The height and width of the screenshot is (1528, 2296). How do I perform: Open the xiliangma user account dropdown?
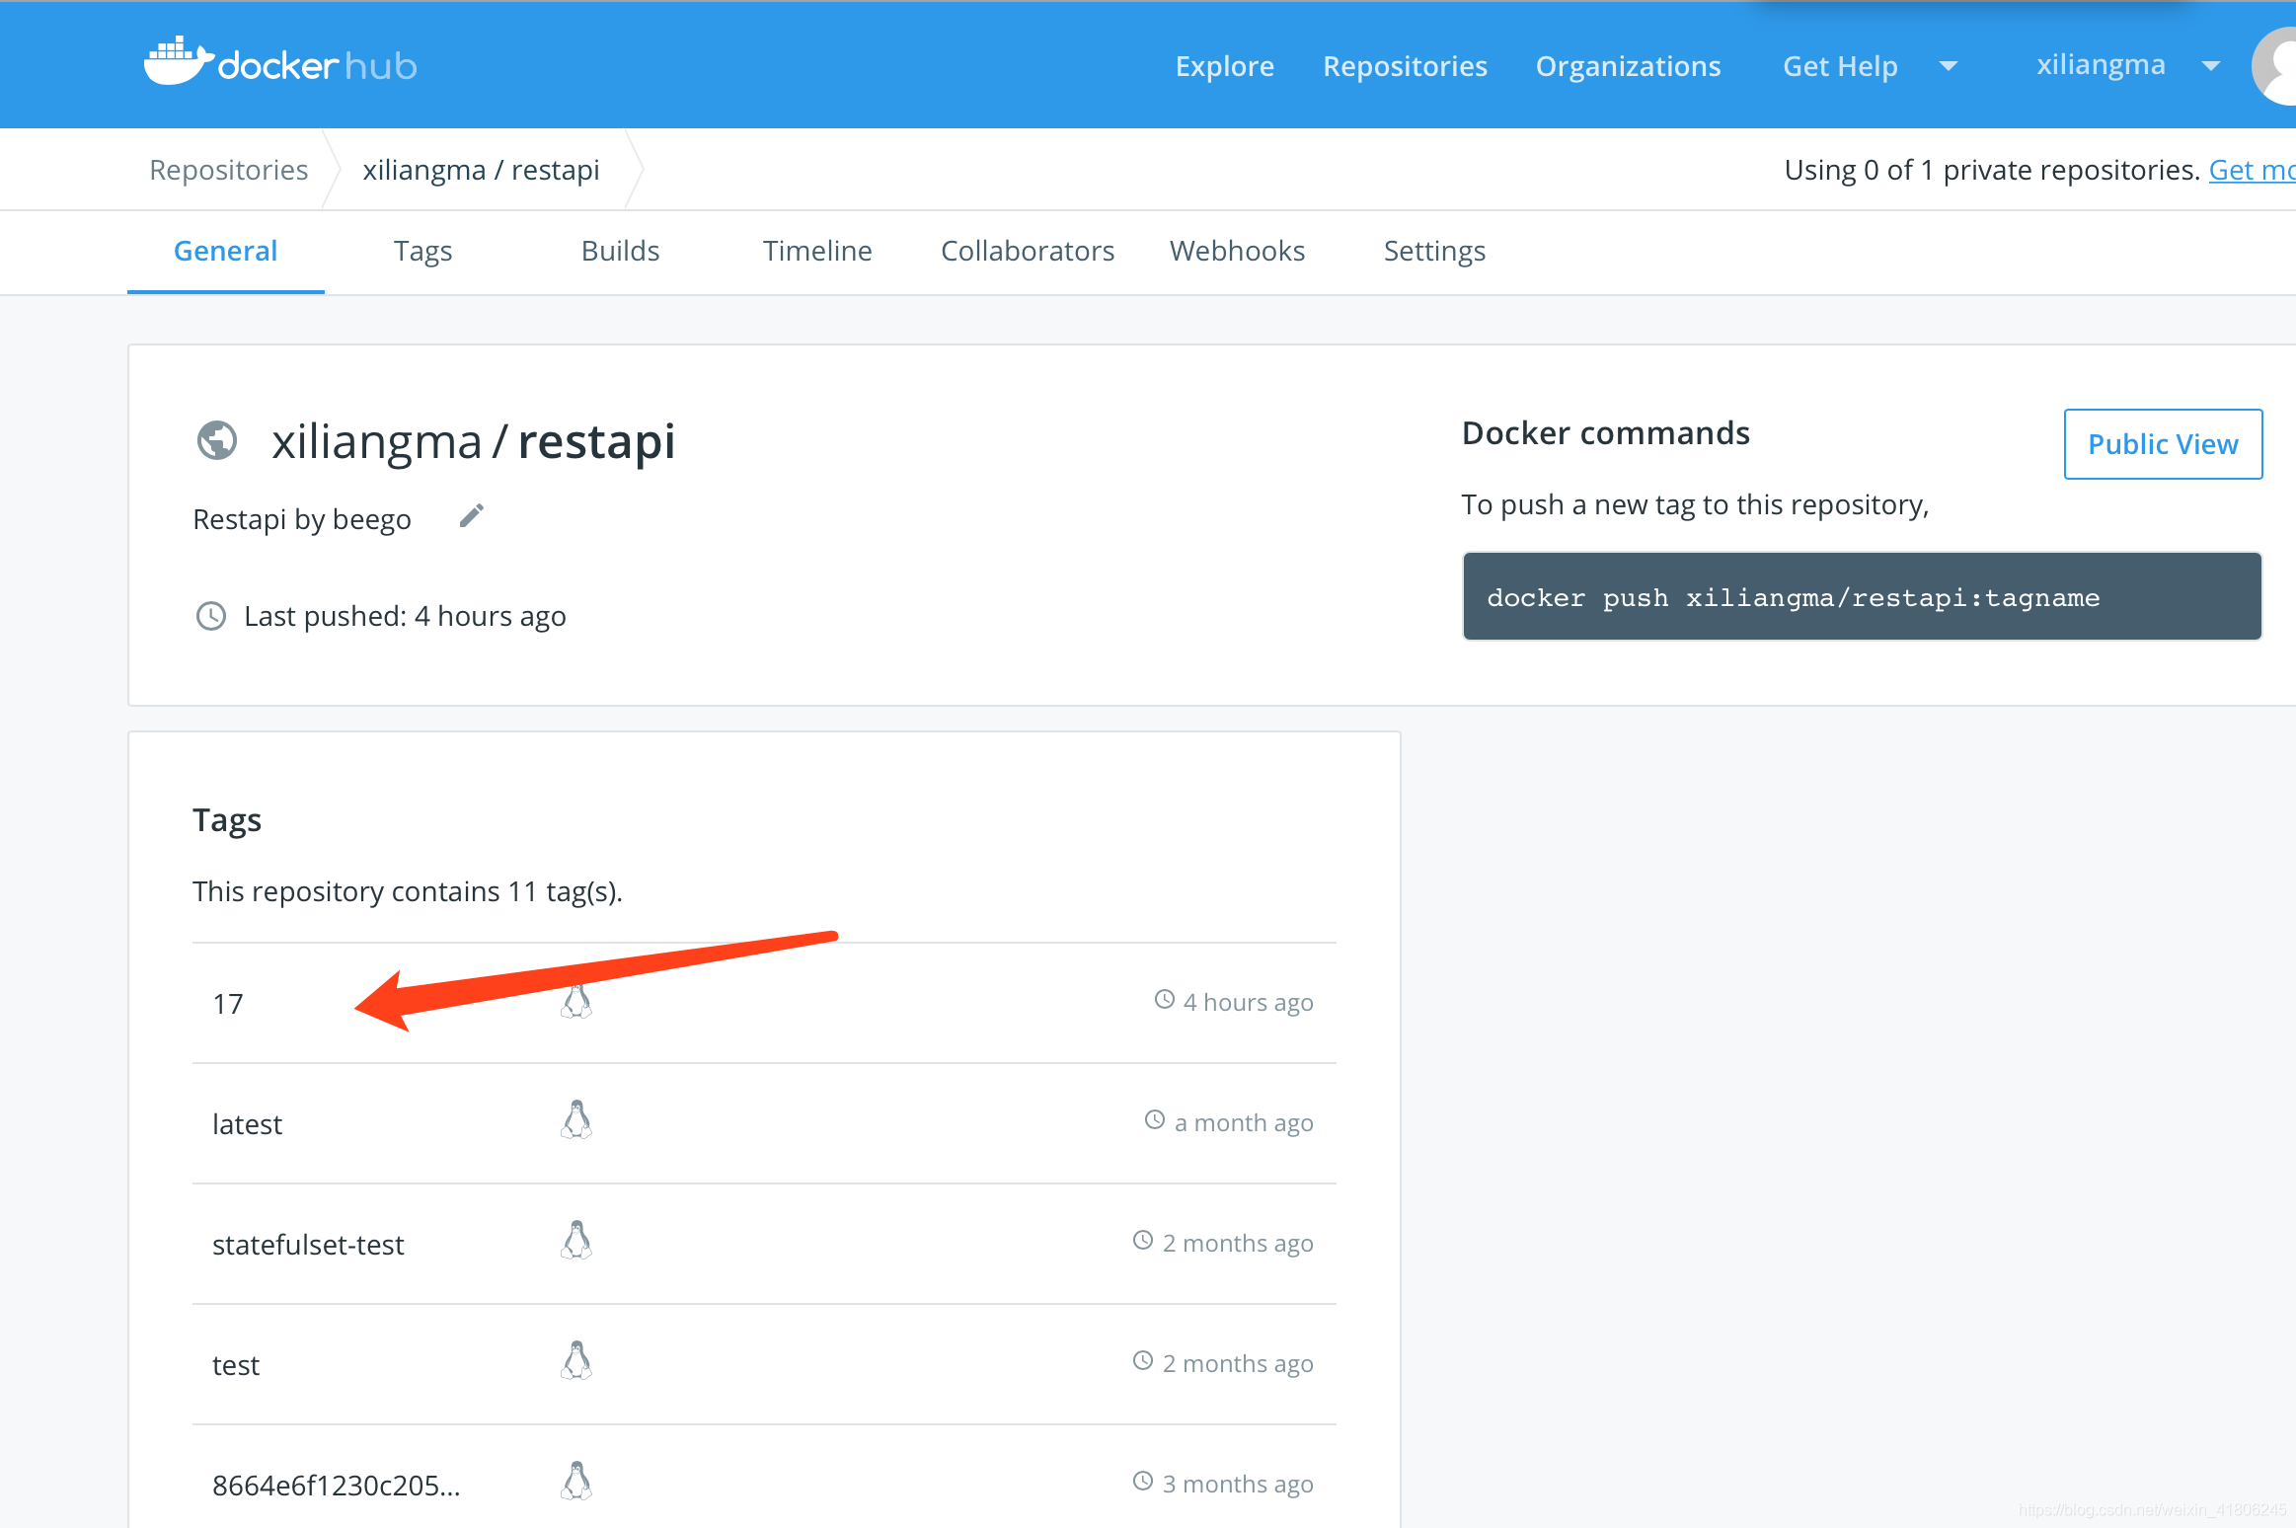2207,63
